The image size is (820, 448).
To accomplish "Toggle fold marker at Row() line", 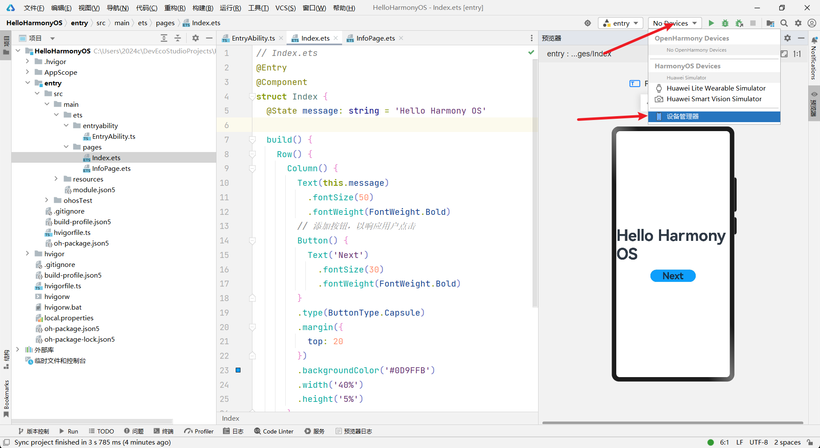I will tap(252, 154).
